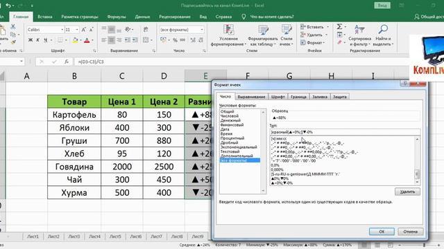Click the Format Painter brush icon
Image resolution: width=444 pixels, height=249 pixels.
(13, 42)
